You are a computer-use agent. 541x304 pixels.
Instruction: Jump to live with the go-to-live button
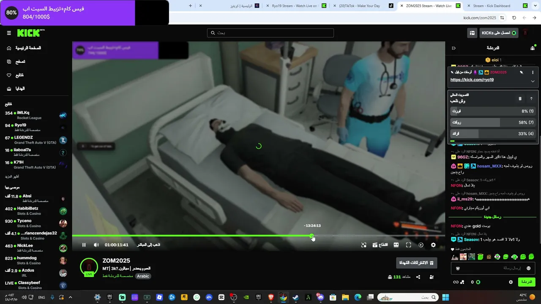point(149,245)
